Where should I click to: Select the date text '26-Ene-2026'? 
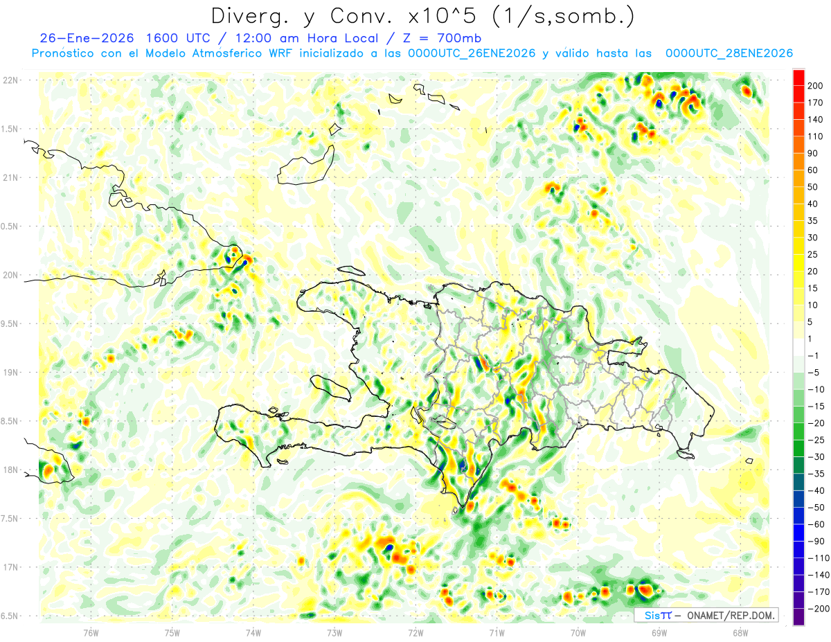(86, 38)
